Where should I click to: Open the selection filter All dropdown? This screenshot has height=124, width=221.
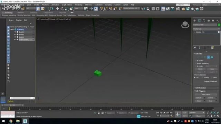31,8
